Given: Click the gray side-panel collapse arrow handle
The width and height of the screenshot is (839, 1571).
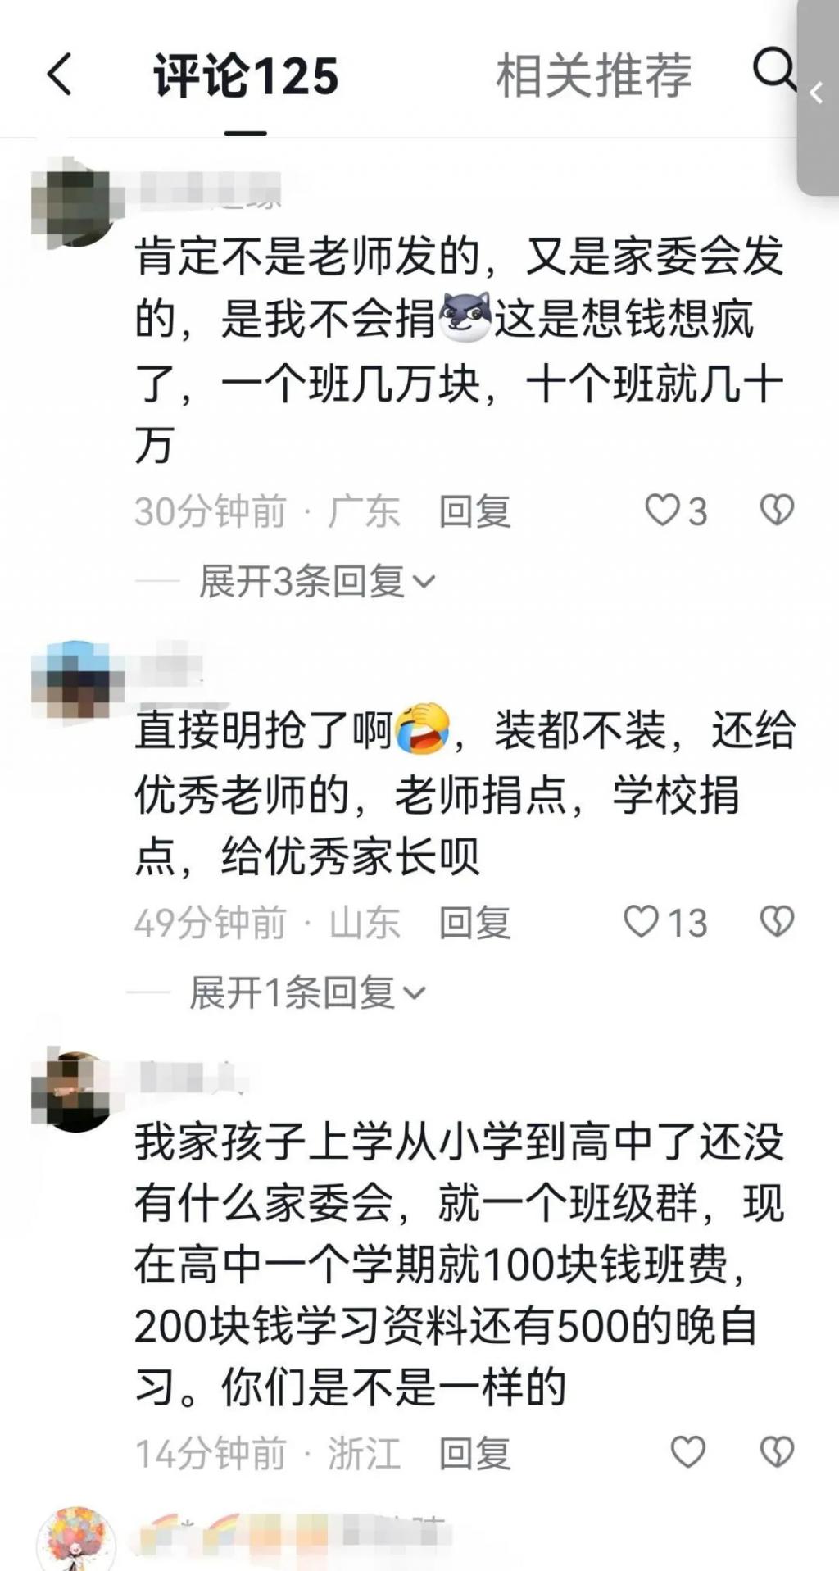Looking at the screenshot, I should [x=817, y=94].
